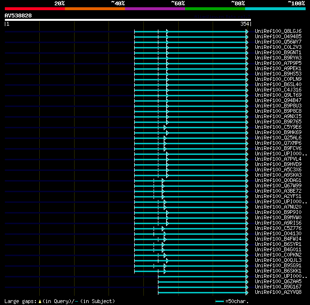Viewport: 310px width, 305px height.
Task: Select the UniRef100_B6SKK1 label
Action: click(x=278, y=271)
